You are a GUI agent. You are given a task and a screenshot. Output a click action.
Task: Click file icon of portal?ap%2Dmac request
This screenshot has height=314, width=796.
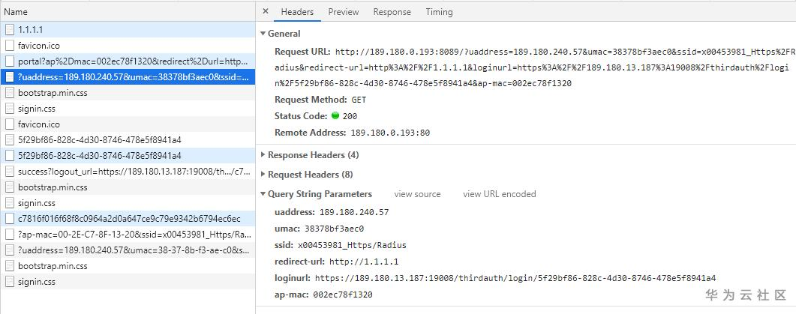point(10,61)
